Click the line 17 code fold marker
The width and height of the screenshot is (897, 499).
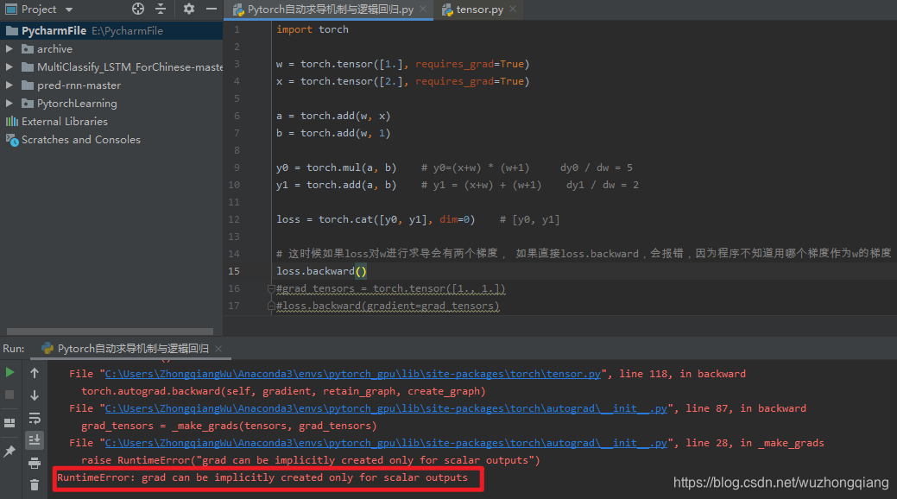point(272,306)
